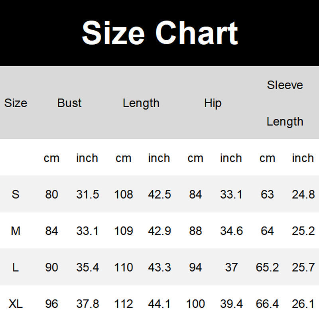Click the Size column header
The image size is (319, 319).
16,103
